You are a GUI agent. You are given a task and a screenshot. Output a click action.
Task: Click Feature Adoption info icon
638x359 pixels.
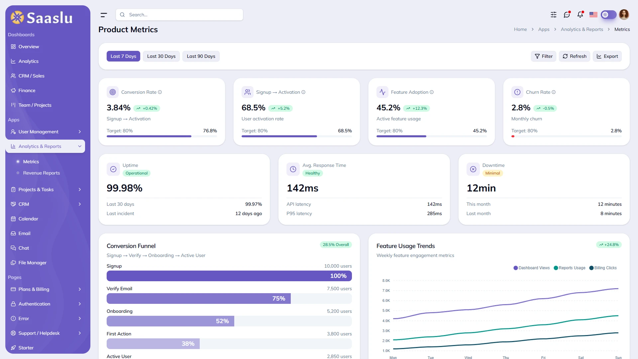[x=432, y=92]
